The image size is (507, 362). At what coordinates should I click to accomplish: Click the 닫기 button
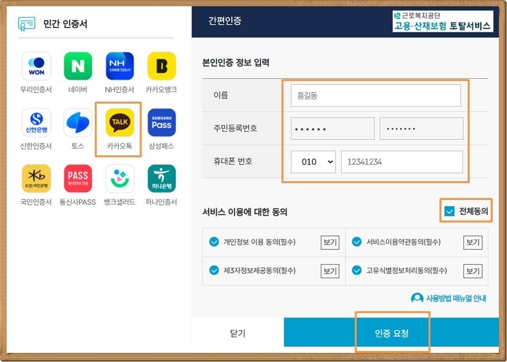coord(237,333)
